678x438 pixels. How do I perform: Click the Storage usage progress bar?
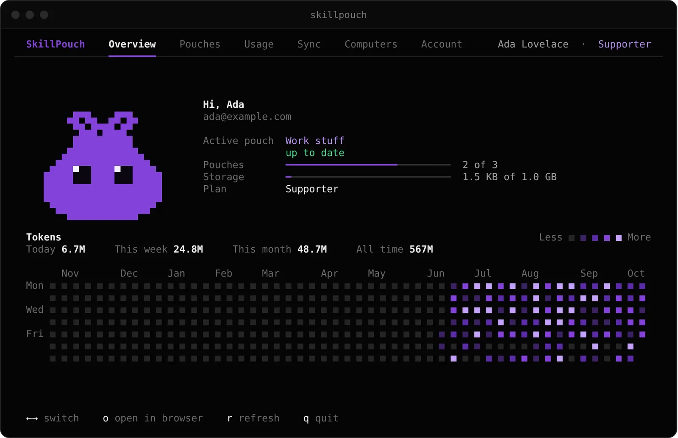pyautogui.click(x=368, y=177)
